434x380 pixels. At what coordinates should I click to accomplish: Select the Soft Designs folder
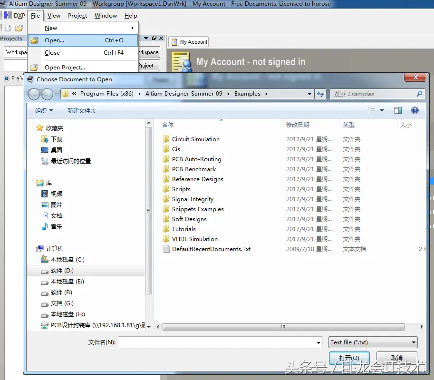[x=189, y=219]
